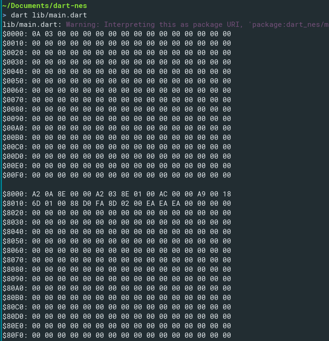Click byte 02 in the $8010 row
Screen dimensions: 329x341
pos(125,203)
